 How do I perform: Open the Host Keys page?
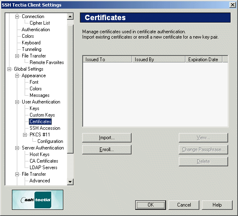pyautogui.click(x=39, y=154)
